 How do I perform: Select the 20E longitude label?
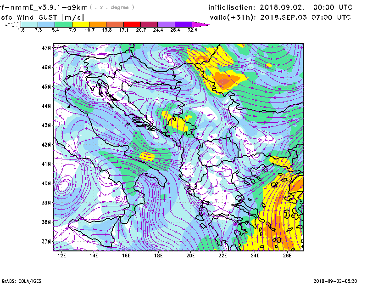tap(190, 256)
